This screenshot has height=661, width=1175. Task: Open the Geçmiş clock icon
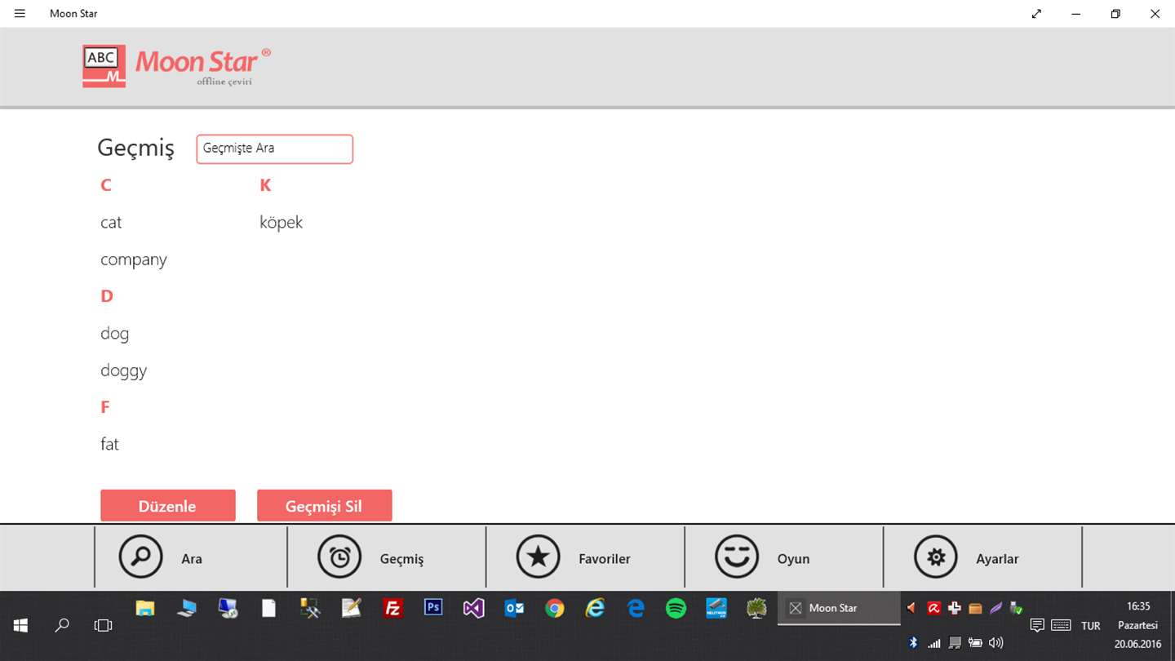[x=339, y=557]
